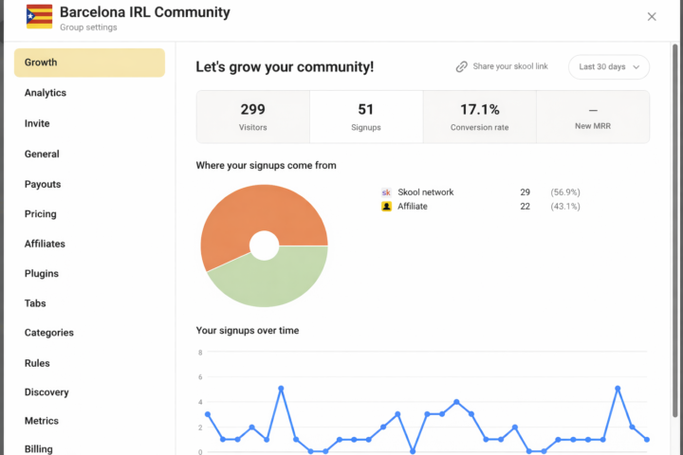Select the 299 Visitors stat card

[252, 117]
